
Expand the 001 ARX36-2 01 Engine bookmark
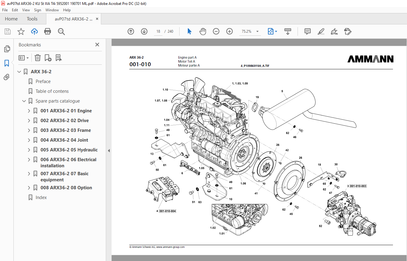point(29,111)
